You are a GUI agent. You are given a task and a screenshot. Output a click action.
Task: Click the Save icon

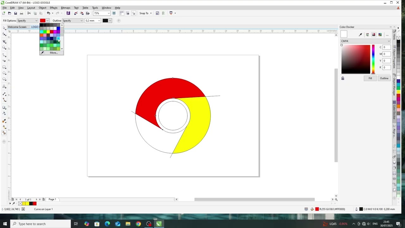[16, 13]
